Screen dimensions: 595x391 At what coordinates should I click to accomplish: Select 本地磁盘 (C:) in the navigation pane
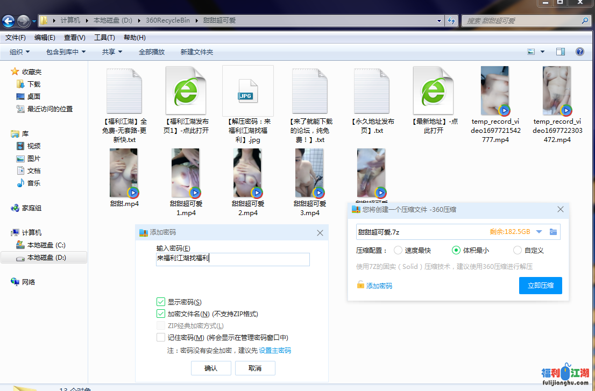pos(46,245)
